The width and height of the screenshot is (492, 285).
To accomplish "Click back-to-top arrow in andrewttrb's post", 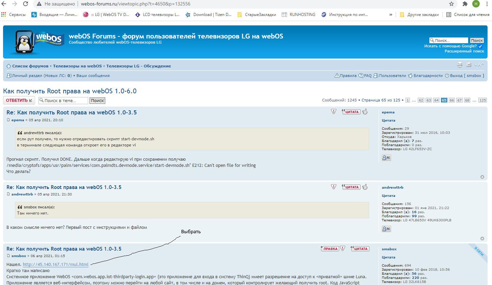I will [482, 238].
